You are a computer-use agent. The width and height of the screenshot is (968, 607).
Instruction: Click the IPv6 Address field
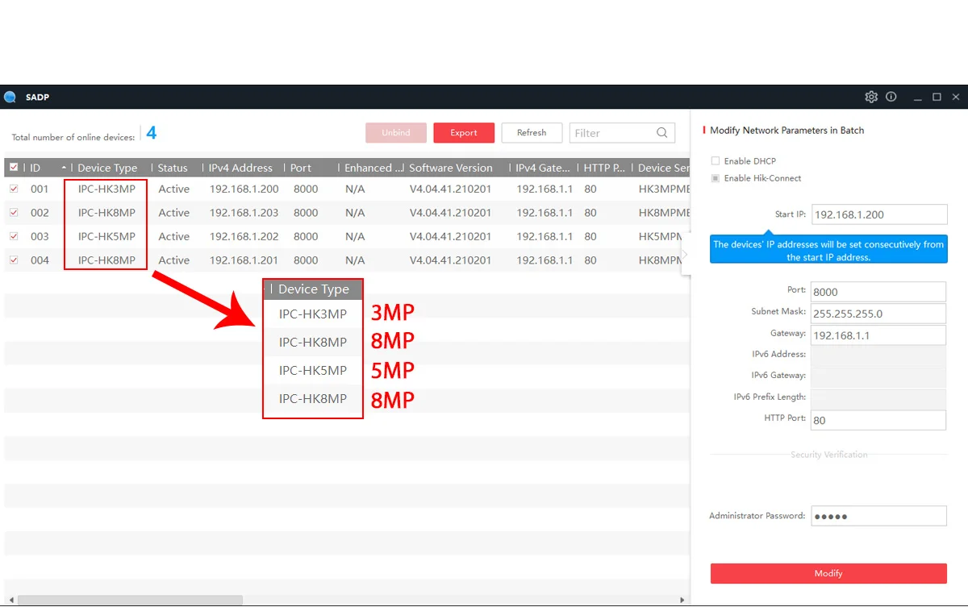click(878, 356)
